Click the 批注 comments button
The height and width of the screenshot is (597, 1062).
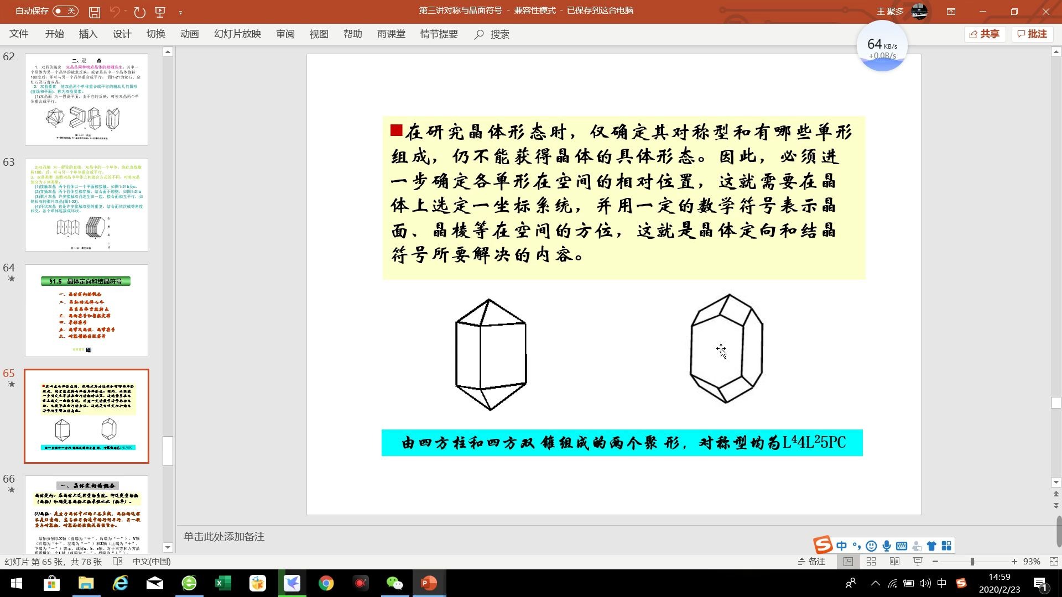pos(1032,34)
